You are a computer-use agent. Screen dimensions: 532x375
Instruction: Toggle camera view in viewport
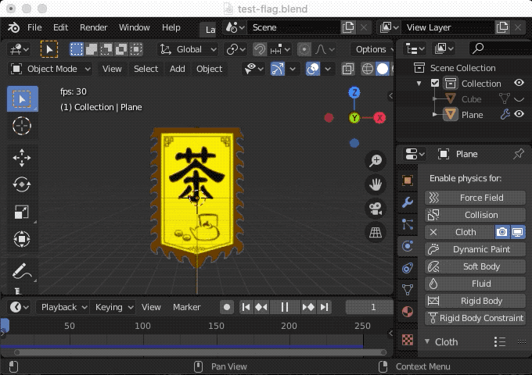pyautogui.click(x=376, y=209)
